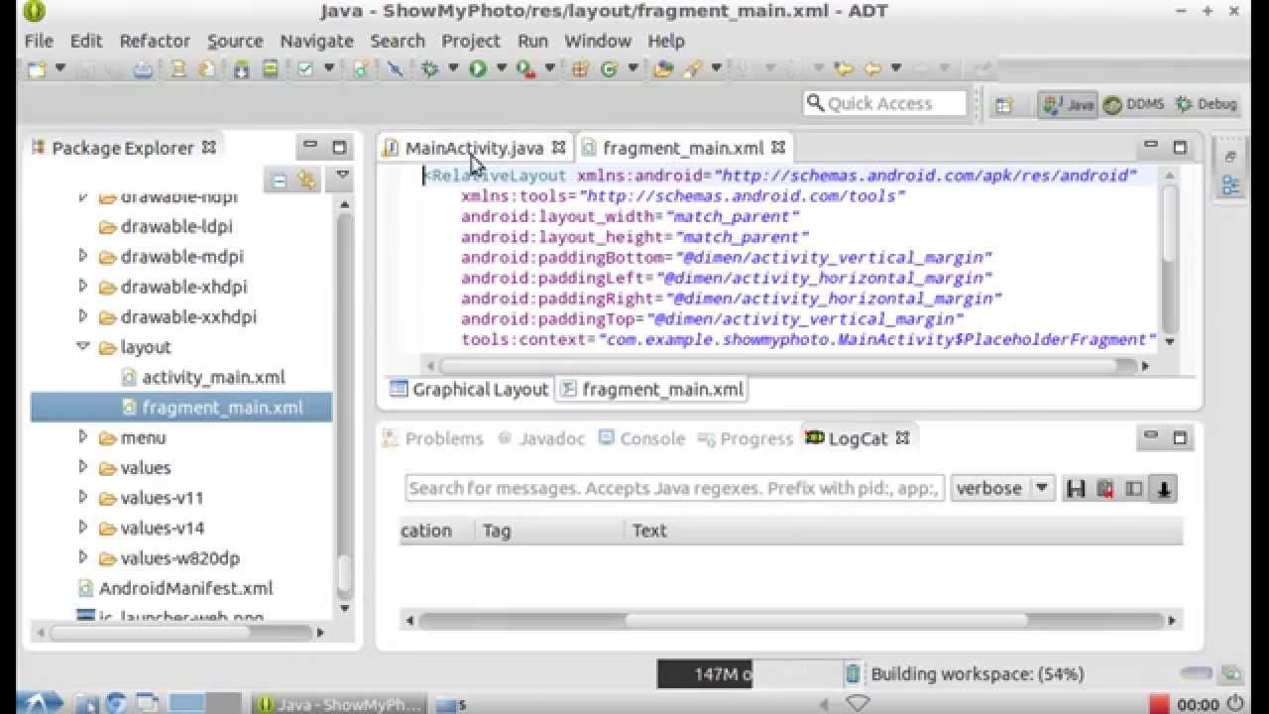Click the New Java Class icon
This screenshot has width=1269, height=714.
609,68
